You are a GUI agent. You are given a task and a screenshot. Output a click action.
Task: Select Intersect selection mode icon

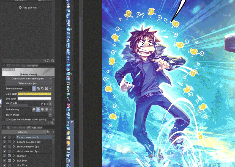click(47, 89)
